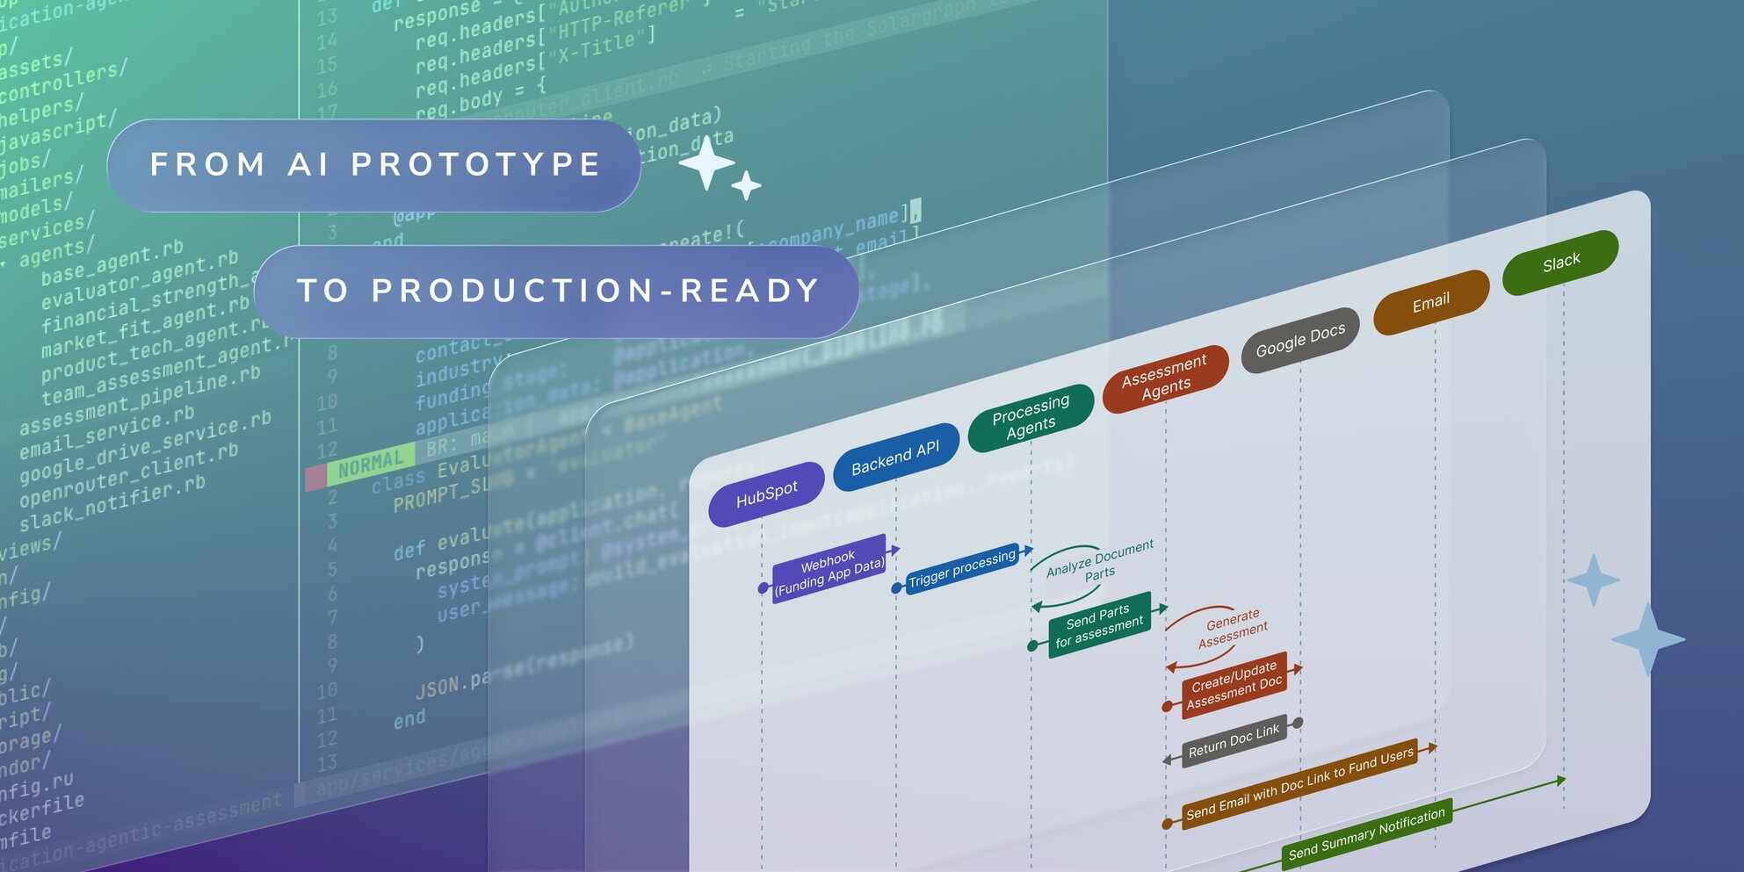The image size is (1744, 872).
Task: Expand the models/ folder
Action: [x=35, y=209]
